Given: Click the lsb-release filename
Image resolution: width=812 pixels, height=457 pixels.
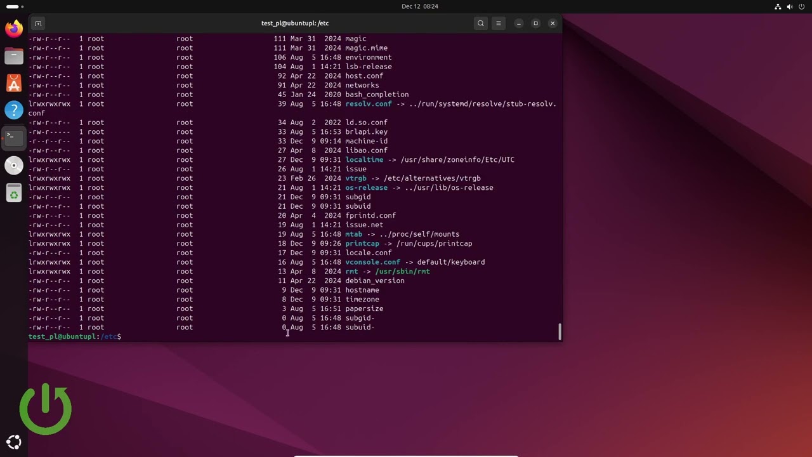Looking at the screenshot, I should (369, 67).
